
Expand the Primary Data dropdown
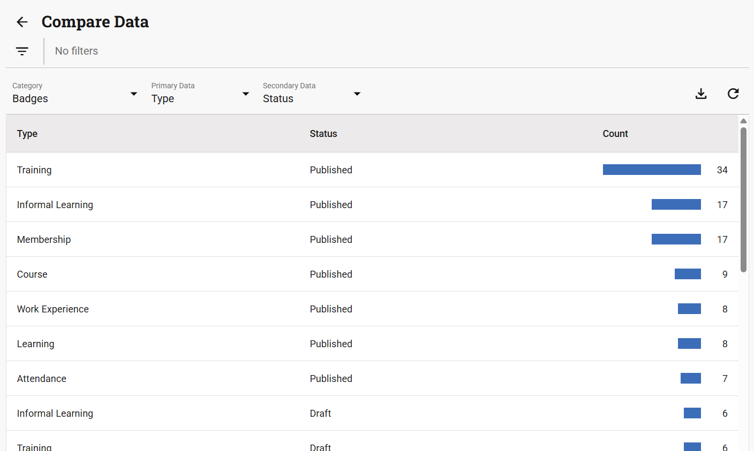coord(200,94)
